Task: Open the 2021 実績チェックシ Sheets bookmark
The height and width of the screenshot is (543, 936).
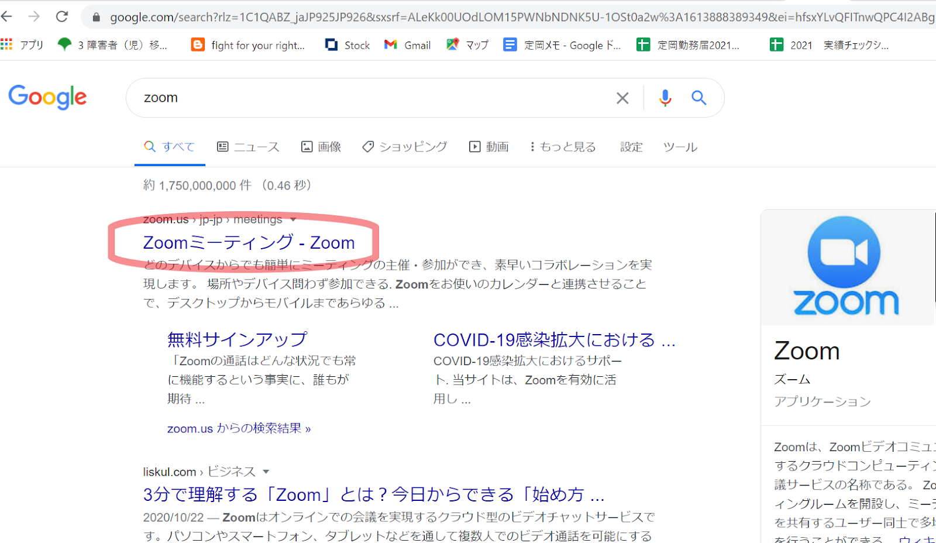Action: [830, 45]
